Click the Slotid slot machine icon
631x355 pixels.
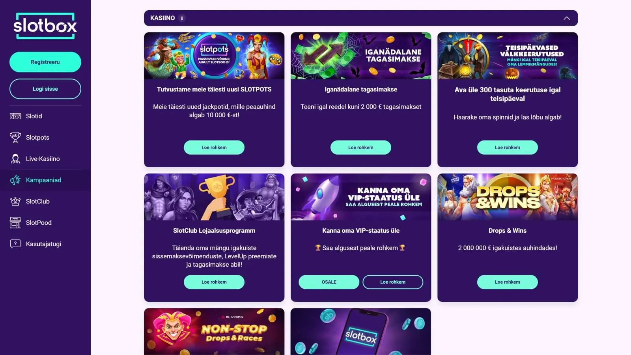15,116
